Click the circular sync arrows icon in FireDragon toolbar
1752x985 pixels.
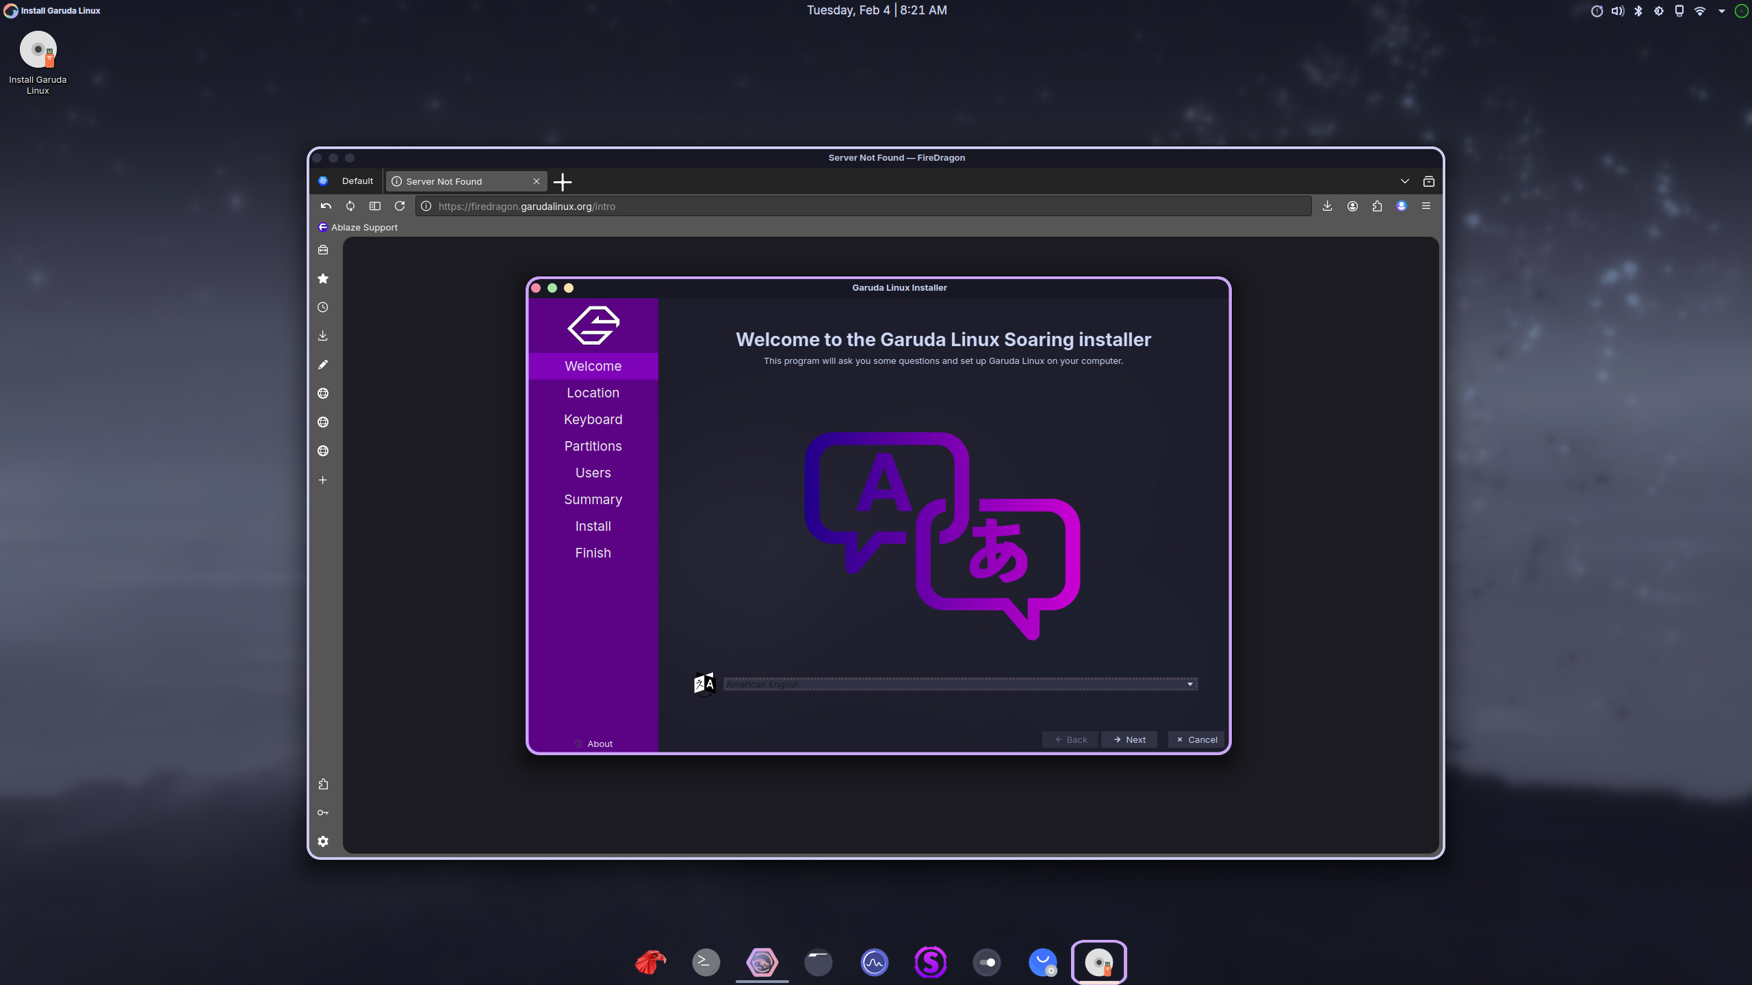(x=350, y=206)
